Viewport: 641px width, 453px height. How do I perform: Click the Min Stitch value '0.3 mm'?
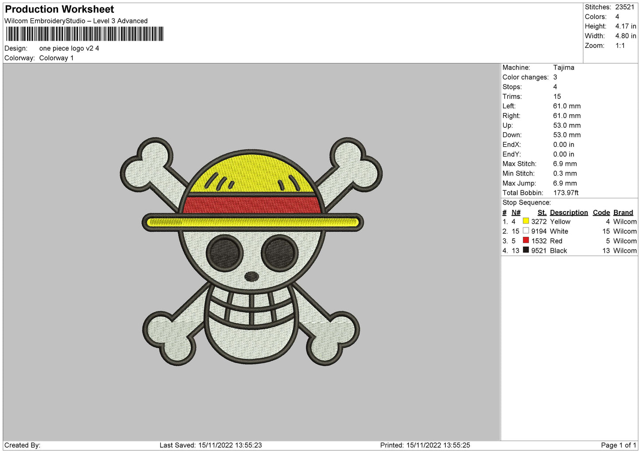tap(565, 173)
